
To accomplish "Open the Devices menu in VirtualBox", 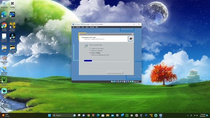I will coord(92,27).
